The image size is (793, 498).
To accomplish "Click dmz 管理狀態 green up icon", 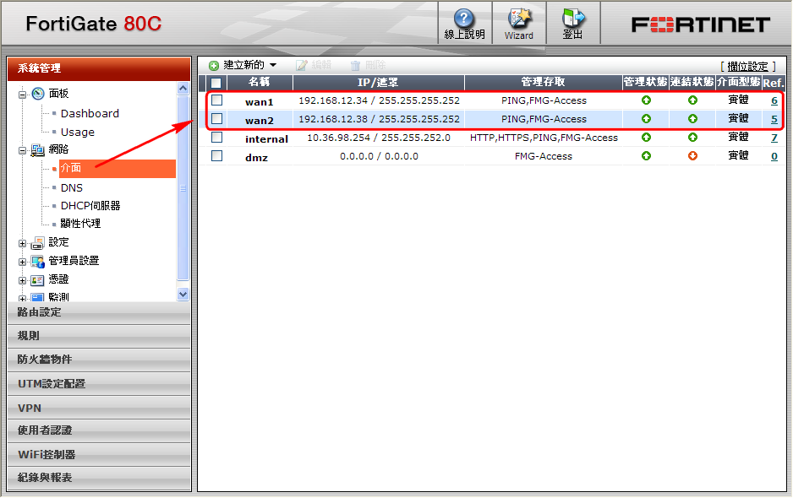I will [646, 155].
